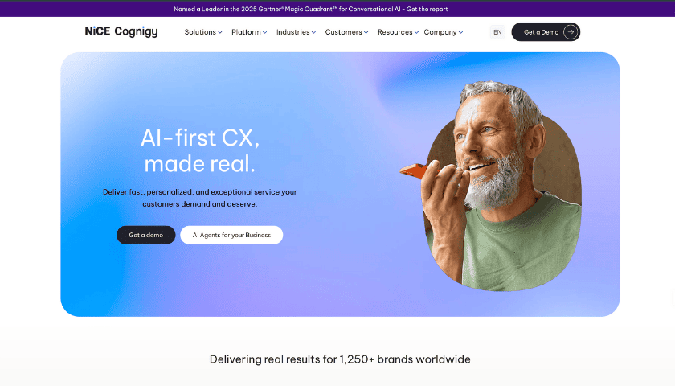Image resolution: width=675 pixels, height=386 pixels.
Task: Open the Customers menu
Action: tap(344, 32)
